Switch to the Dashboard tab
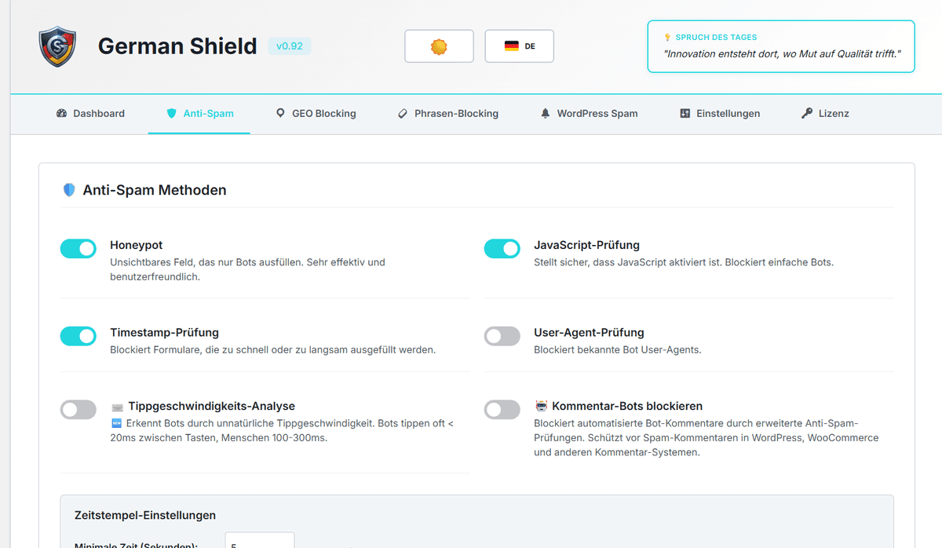This screenshot has height=548, width=942. point(90,113)
